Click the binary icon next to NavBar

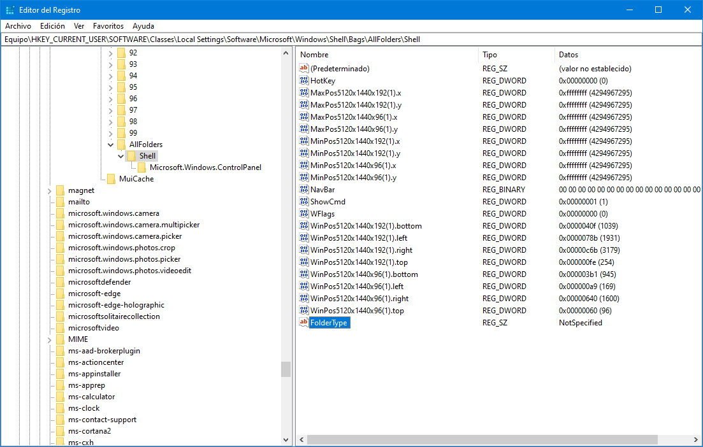(x=304, y=189)
